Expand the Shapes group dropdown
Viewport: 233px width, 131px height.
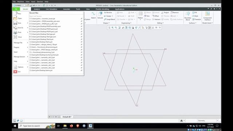point(106,23)
